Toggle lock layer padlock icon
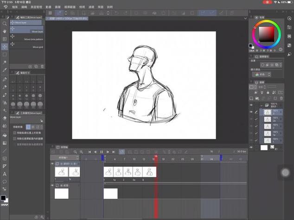 268,93
